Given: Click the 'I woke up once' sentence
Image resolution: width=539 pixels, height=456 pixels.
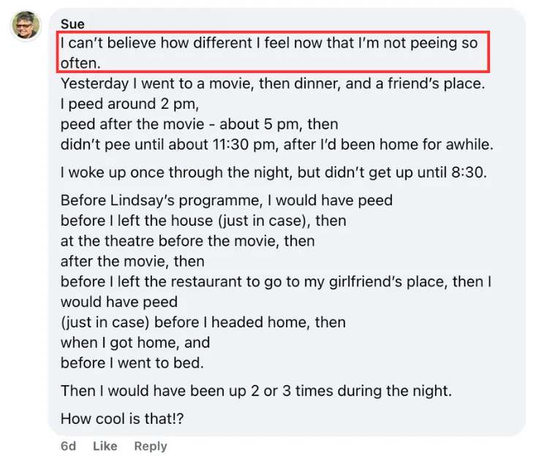Looking at the screenshot, I should coord(274,172).
